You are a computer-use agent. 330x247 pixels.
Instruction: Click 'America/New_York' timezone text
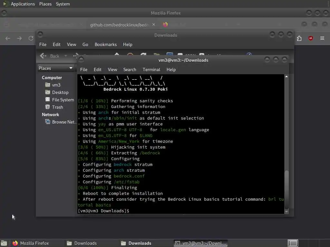pyautogui.click(x=119, y=142)
